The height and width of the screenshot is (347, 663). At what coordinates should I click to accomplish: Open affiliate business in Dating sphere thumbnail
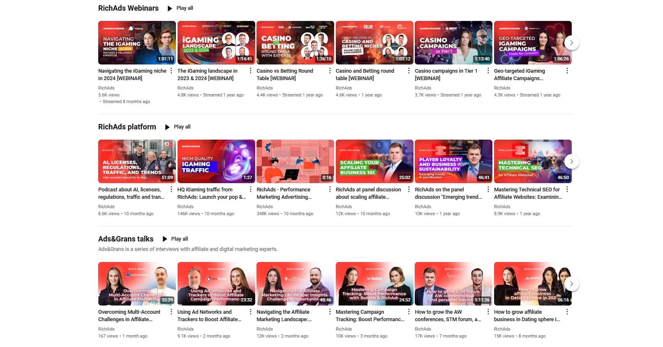pos(533,284)
